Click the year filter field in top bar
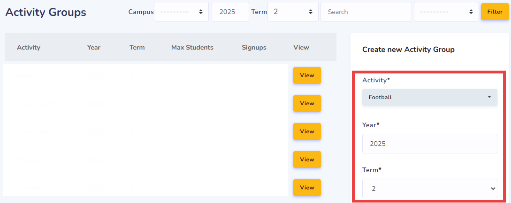Viewport: 511px width, 203px height. pos(230,12)
